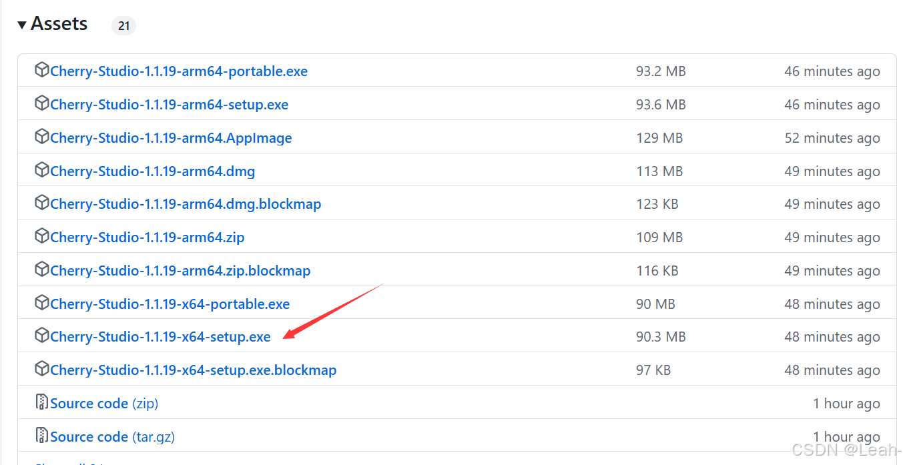Viewport: 905px width, 465px height.
Task: Click the 93.2 MB file size
Action: coord(661,71)
